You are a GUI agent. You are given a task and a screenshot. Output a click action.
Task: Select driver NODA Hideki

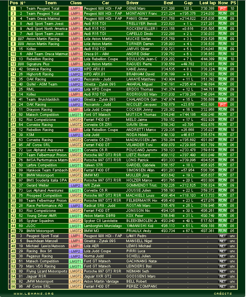(137, 135)
